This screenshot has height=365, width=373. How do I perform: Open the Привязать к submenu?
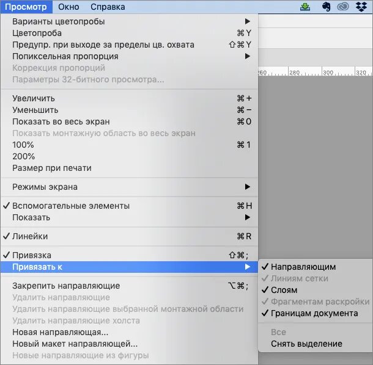130,267
